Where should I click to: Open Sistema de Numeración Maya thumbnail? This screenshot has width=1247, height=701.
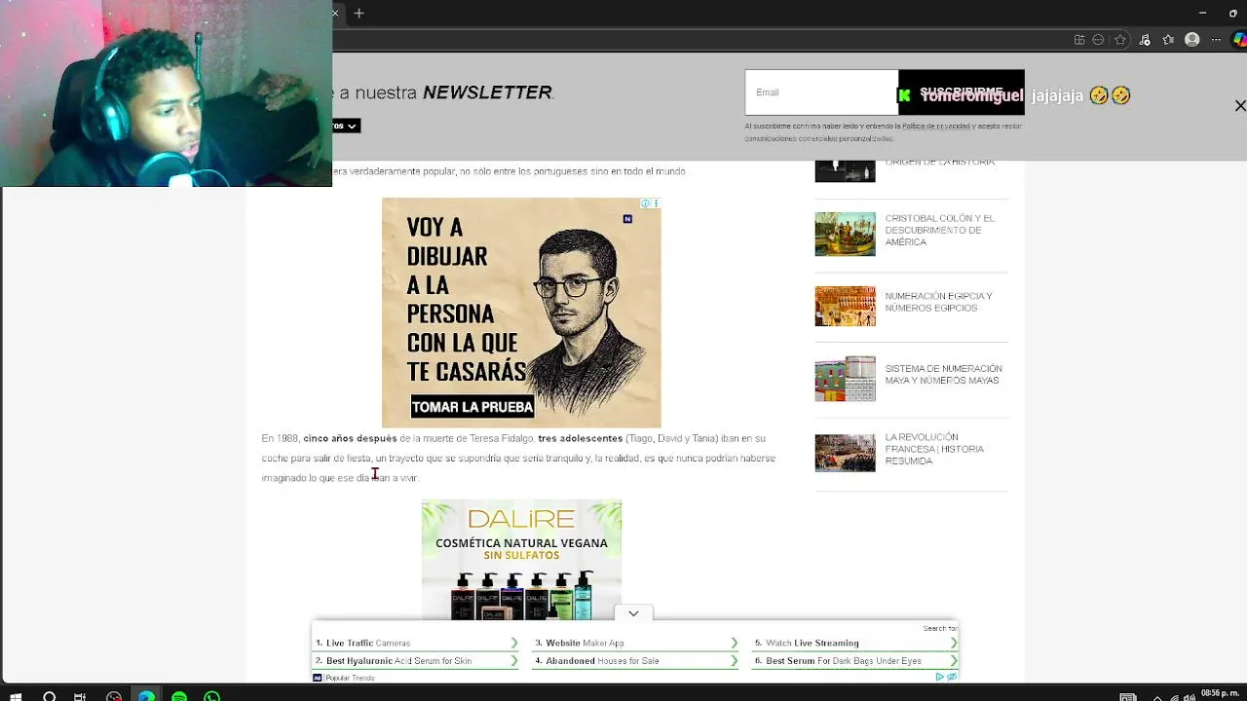(845, 379)
